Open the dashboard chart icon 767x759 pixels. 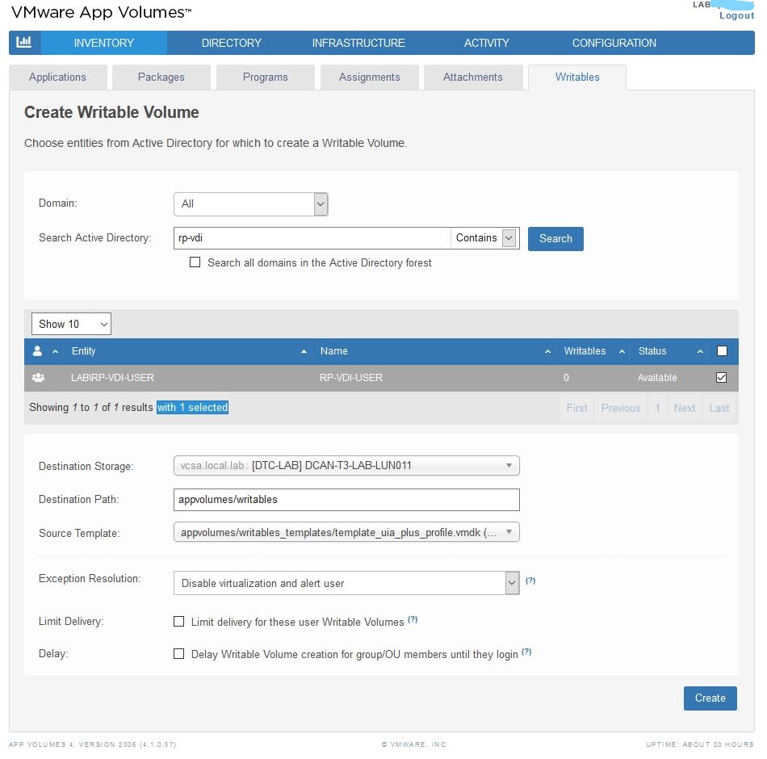[x=24, y=43]
